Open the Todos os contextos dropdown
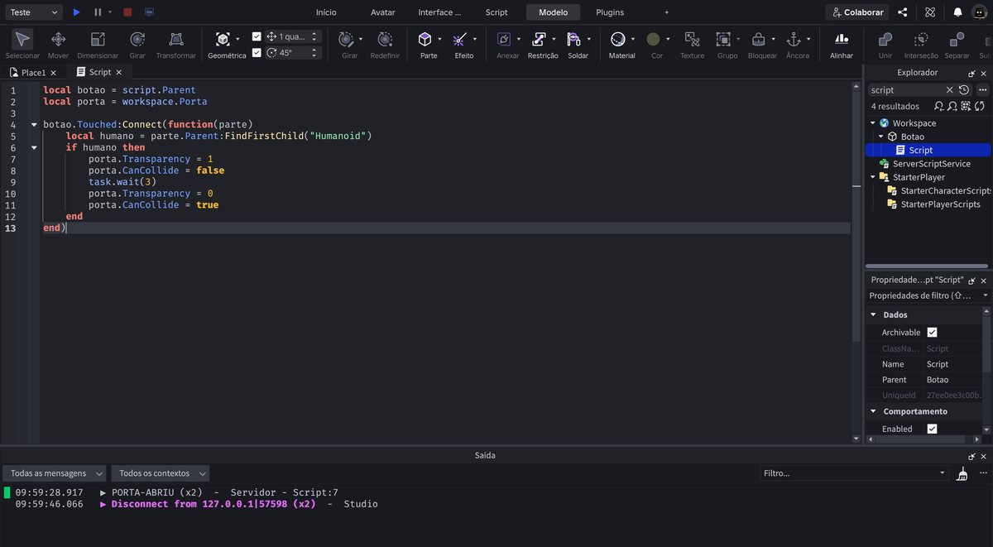 point(161,473)
